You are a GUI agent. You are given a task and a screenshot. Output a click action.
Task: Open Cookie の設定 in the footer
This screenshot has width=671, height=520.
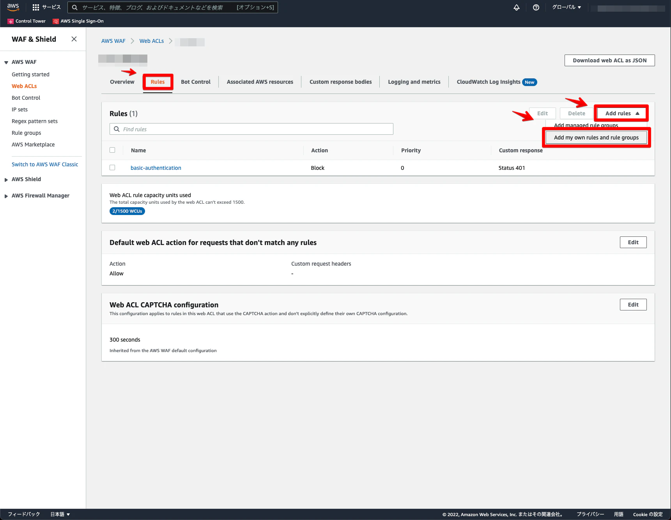pyautogui.click(x=648, y=514)
